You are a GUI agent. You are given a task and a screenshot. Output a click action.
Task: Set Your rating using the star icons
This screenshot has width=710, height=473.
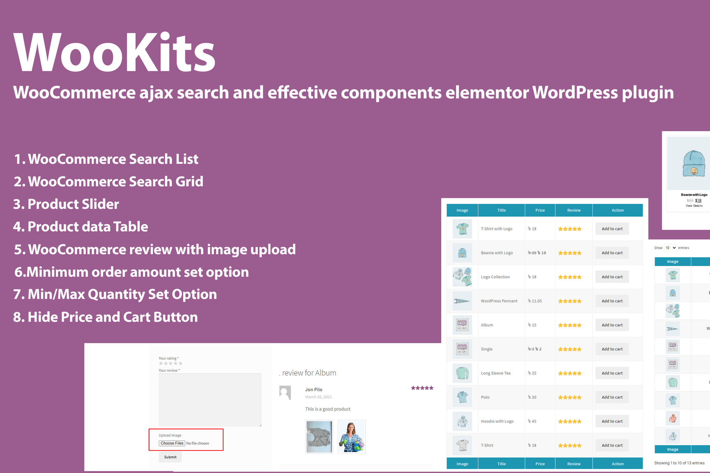tap(171, 363)
